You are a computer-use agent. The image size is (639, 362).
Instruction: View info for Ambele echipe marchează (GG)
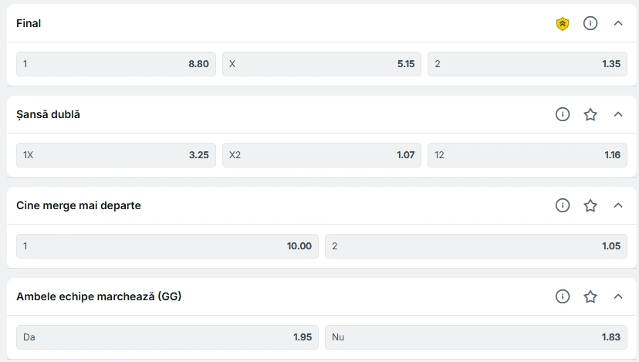pos(563,296)
